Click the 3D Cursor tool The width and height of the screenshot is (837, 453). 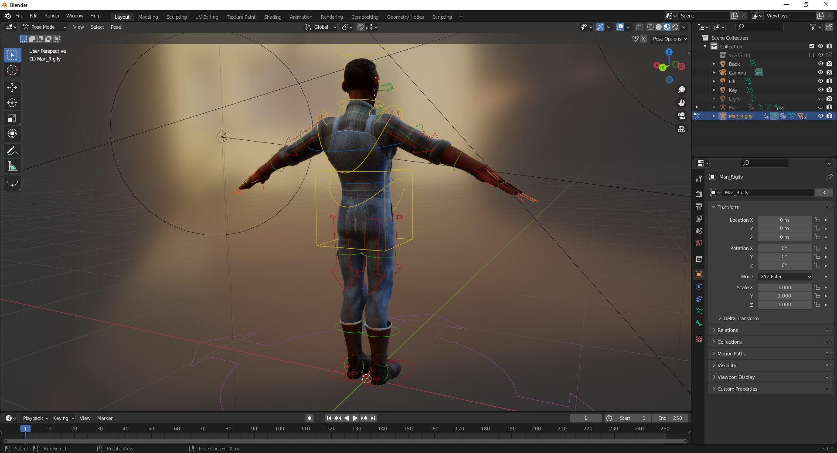[x=12, y=70]
